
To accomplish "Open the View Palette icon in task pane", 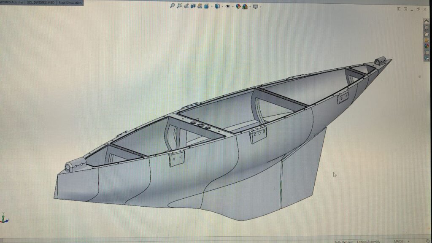I will tap(427, 40).
